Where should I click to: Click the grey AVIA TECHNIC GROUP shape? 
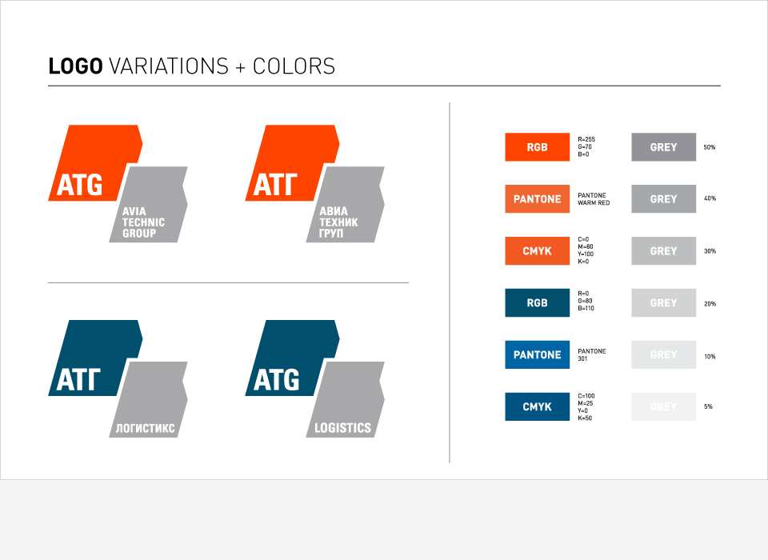click(x=149, y=204)
